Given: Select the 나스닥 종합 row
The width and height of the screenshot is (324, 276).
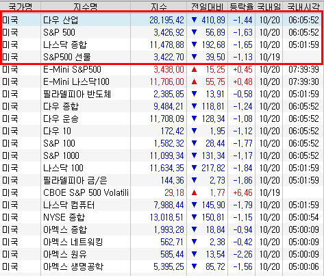Looking at the screenshot, I should [x=162, y=45].
